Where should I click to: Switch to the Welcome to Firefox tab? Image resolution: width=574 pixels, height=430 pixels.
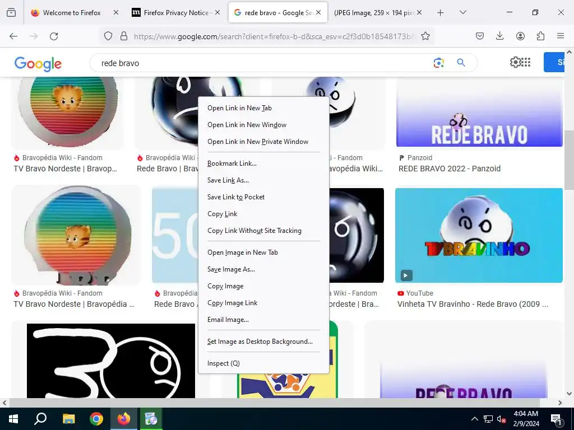[x=72, y=12]
